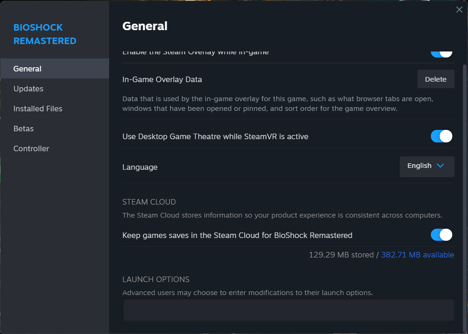This screenshot has height=334, width=468.
Task: Switch to the Updates tab
Action: click(x=28, y=89)
